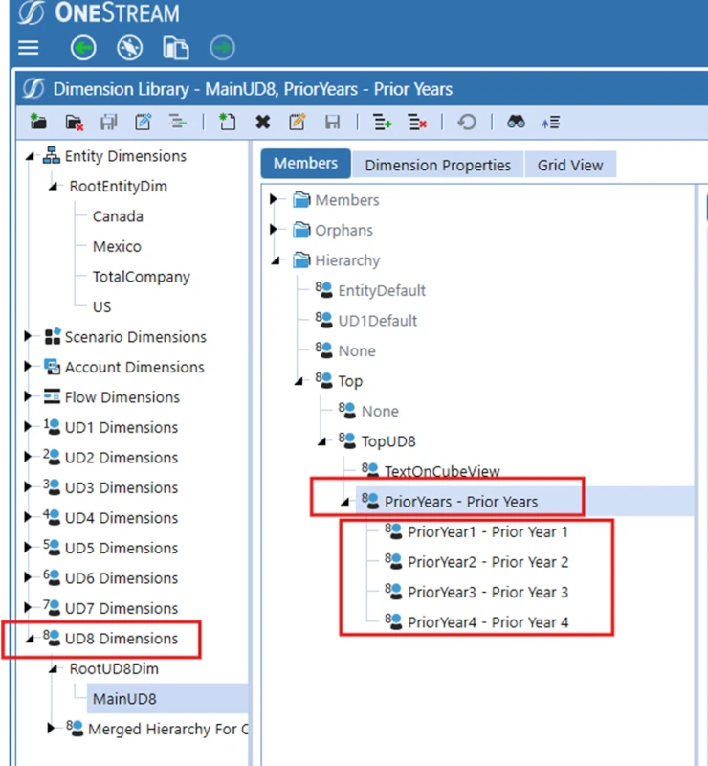This screenshot has width=708, height=766.
Task: Click the green back arrow navigation icon
Action: tap(83, 48)
